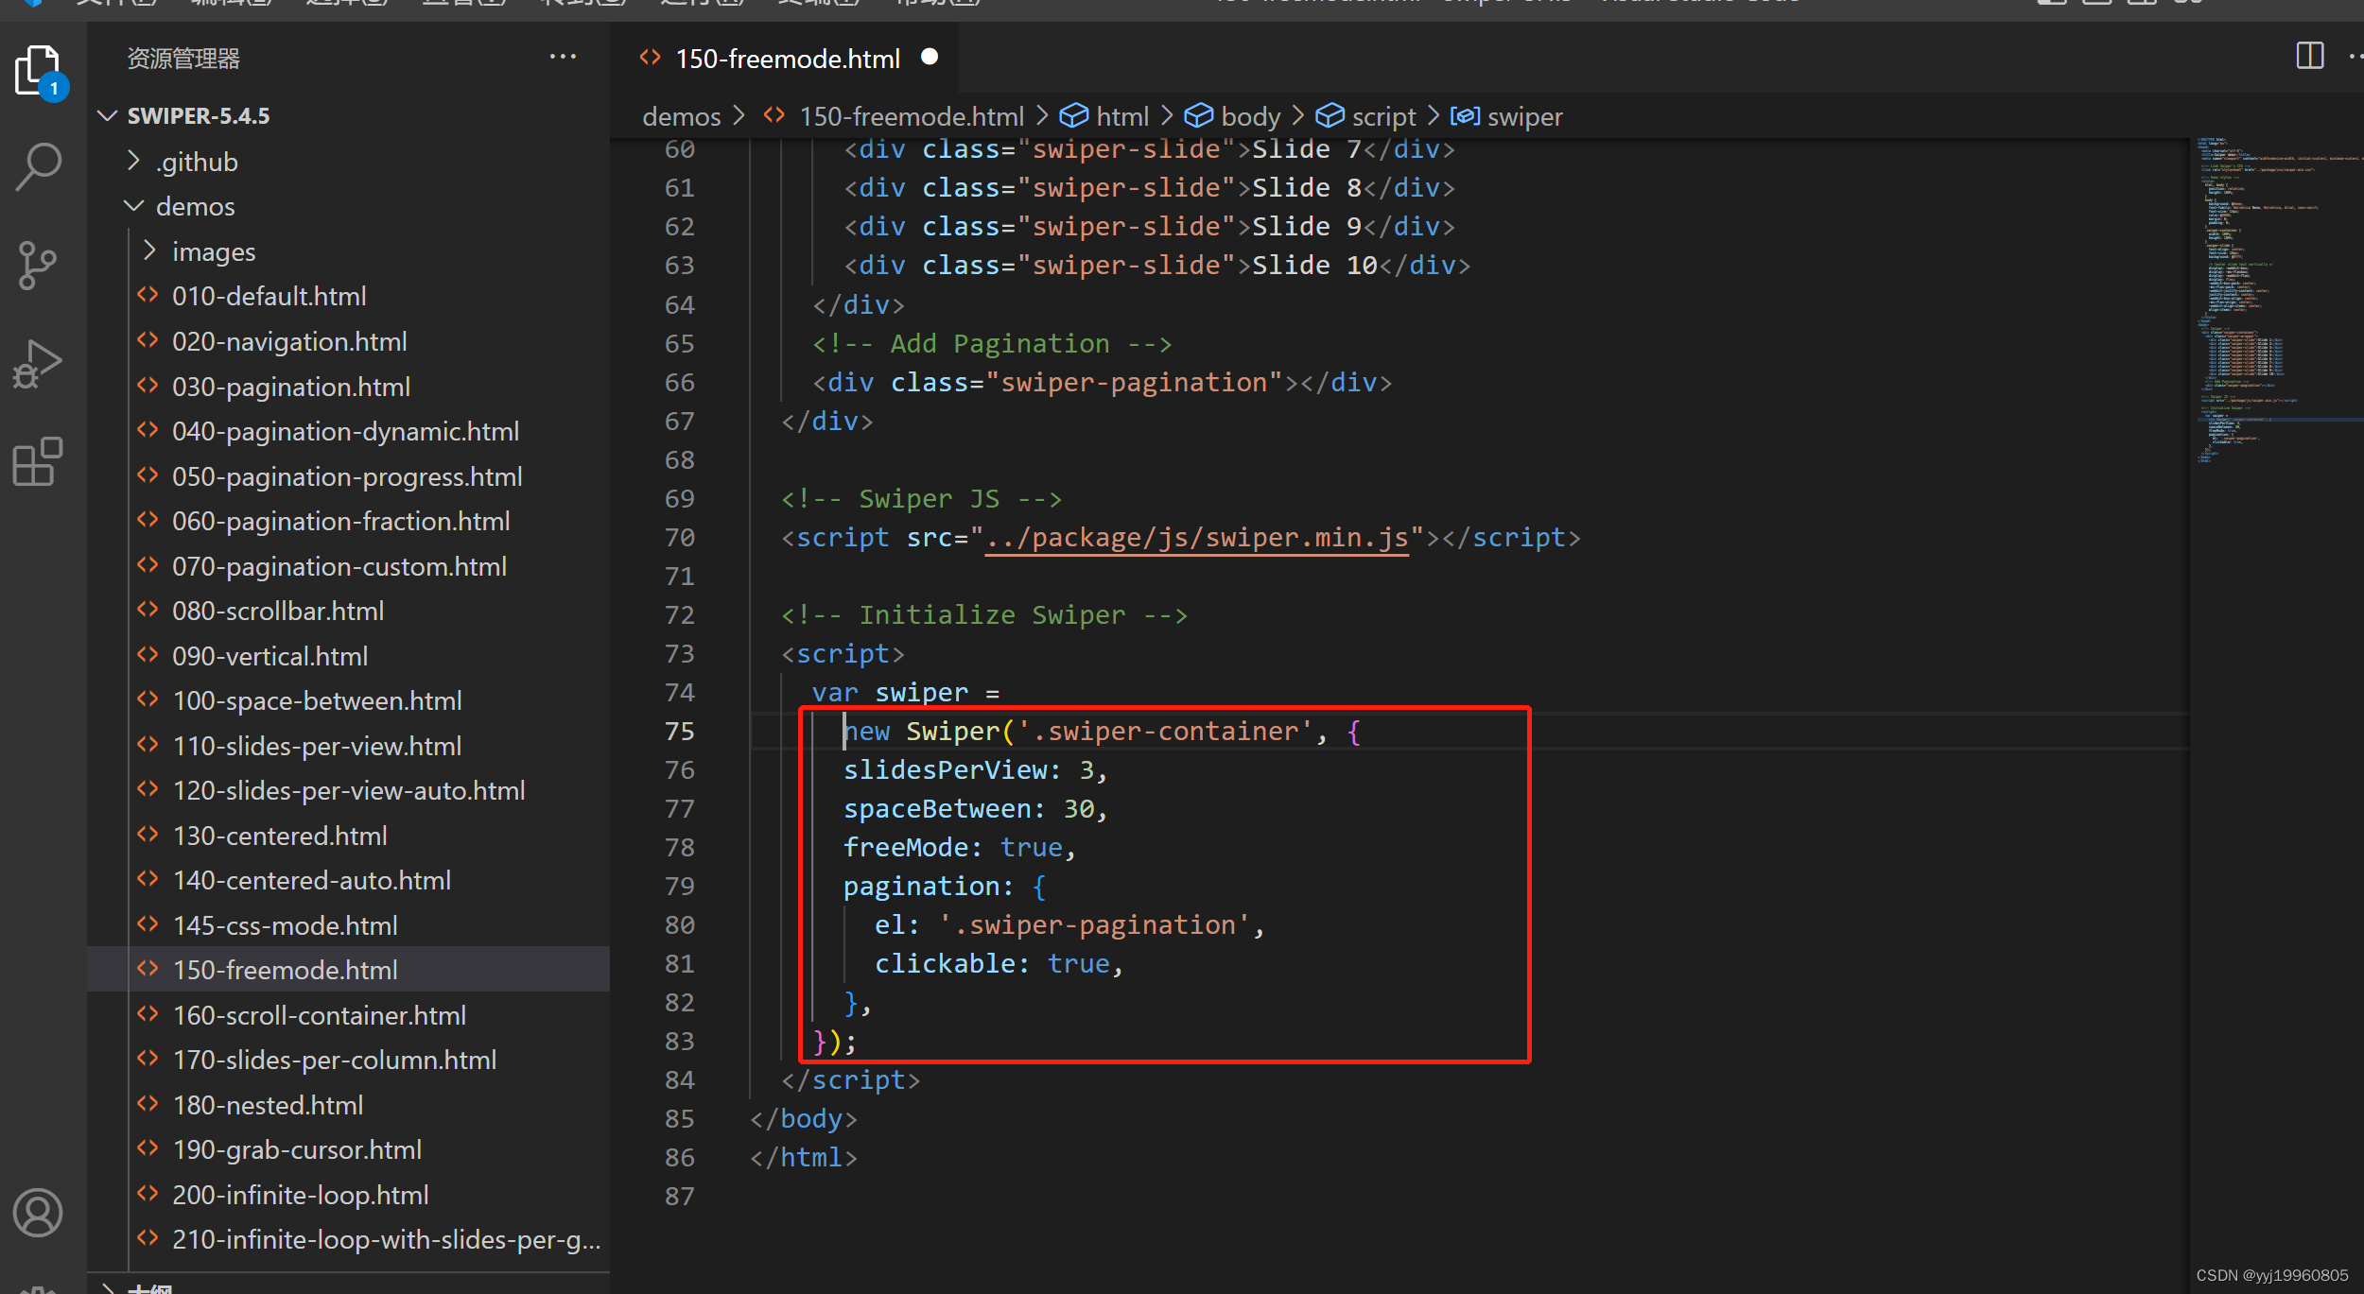The width and height of the screenshot is (2364, 1294).
Task: Open the Source Control view
Action: click(38, 266)
